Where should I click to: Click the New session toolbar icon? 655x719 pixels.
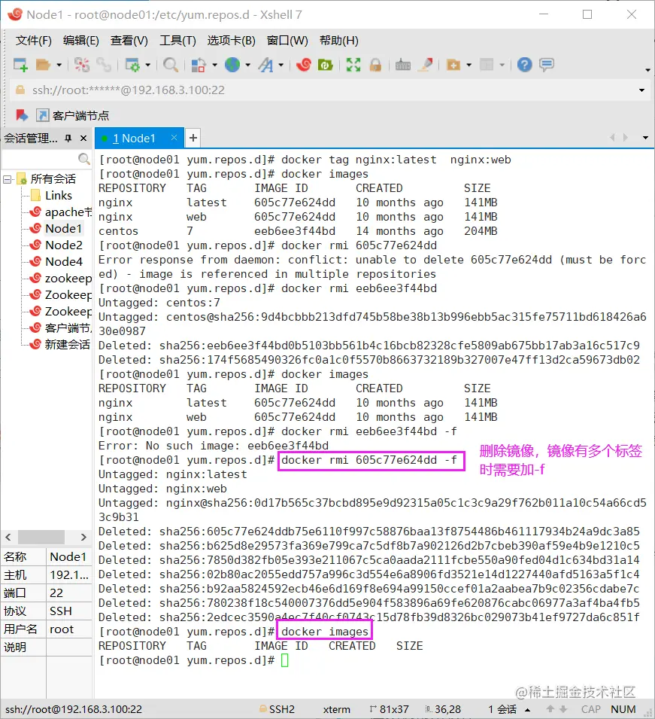tap(20, 65)
